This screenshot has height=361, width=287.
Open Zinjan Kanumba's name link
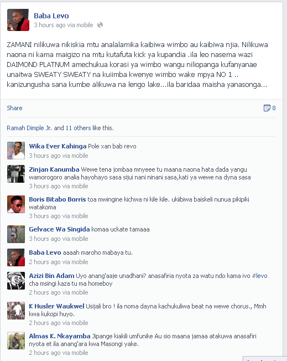54,169
